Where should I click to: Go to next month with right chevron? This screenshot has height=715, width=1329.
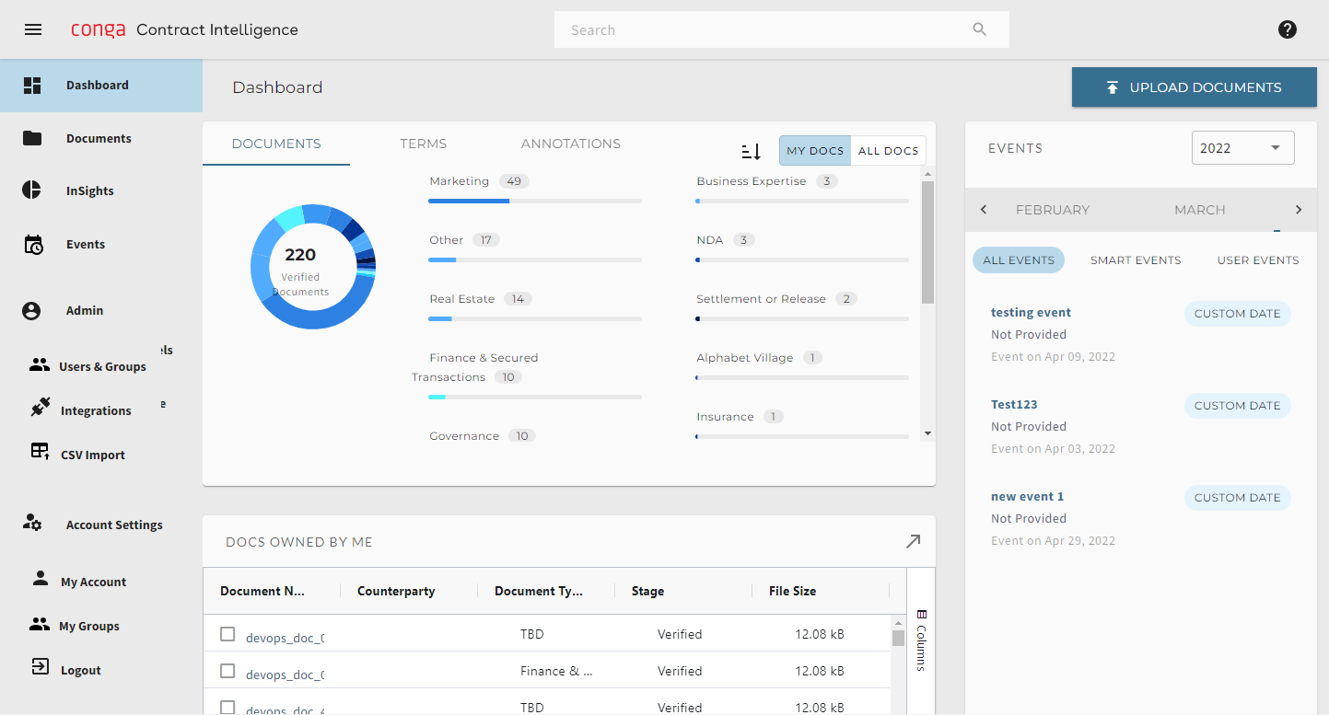1299,210
